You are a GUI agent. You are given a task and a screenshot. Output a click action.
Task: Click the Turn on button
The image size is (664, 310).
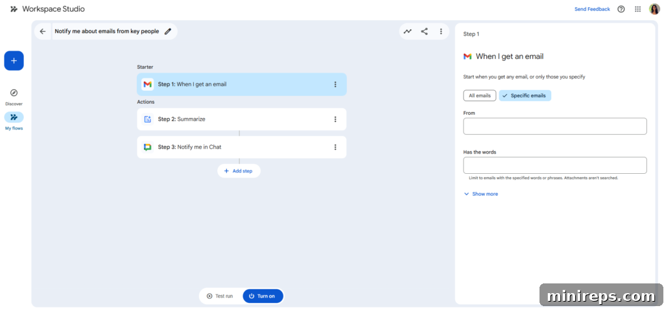click(x=263, y=296)
